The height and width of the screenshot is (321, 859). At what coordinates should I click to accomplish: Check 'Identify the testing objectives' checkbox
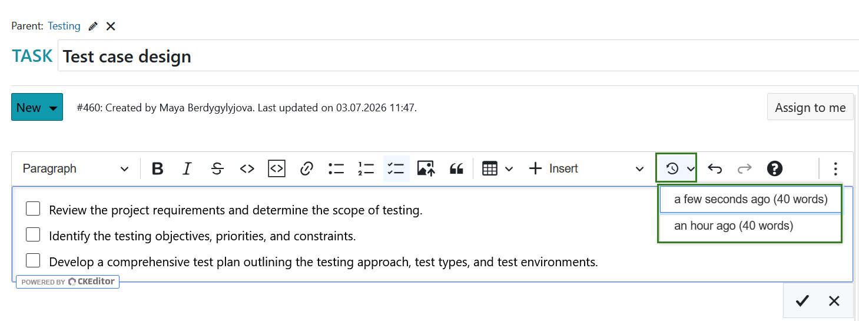tap(33, 234)
